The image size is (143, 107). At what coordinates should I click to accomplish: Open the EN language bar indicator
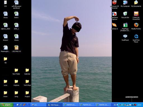pyautogui.click(x=115, y=105)
